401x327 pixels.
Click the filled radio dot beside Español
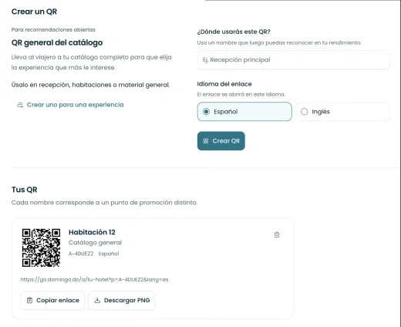206,112
